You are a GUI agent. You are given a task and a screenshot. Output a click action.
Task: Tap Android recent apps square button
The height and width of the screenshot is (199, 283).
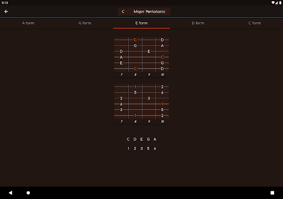click(x=272, y=193)
